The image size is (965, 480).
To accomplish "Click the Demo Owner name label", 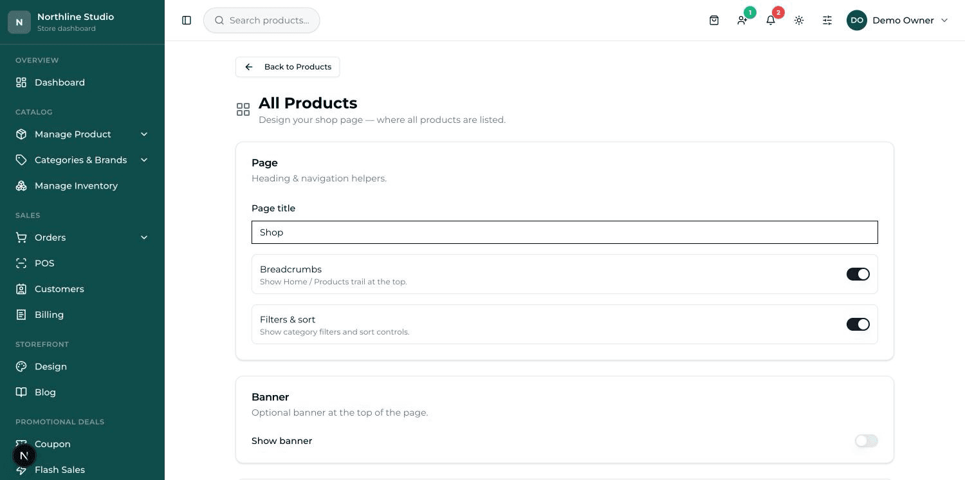I will (903, 21).
